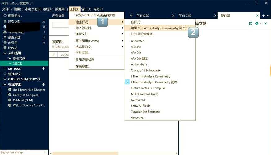The width and height of the screenshot is (271, 155).
Task: Collapse the 在线搜索 section
Action: (x=5, y=84)
